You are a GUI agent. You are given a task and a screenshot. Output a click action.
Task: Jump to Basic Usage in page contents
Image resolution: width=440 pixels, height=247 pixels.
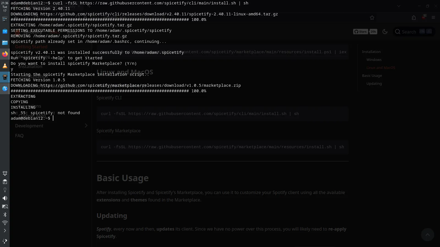click(372, 75)
